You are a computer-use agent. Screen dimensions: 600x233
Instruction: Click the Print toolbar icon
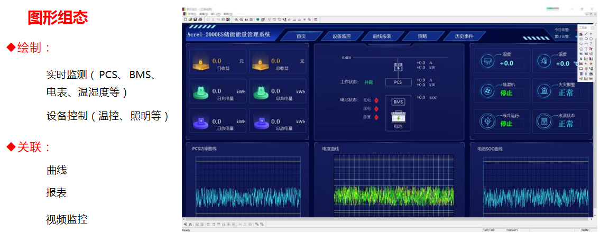coord(200,20)
